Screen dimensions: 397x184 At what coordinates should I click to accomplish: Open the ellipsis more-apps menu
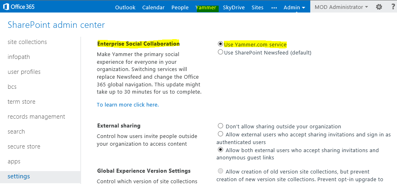[274, 7]
